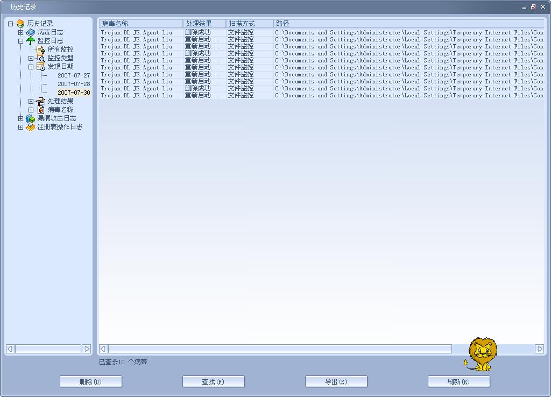The width and height of the screenshot is (551, 397).
Task: Sort by the 扫描方式 column header
Action: pos(250,24)
